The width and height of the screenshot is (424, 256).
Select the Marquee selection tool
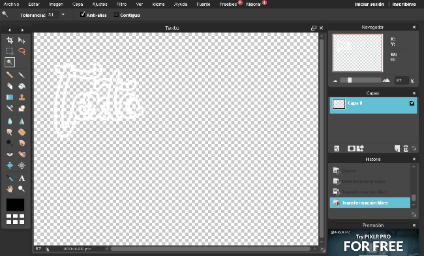[10, 51]
